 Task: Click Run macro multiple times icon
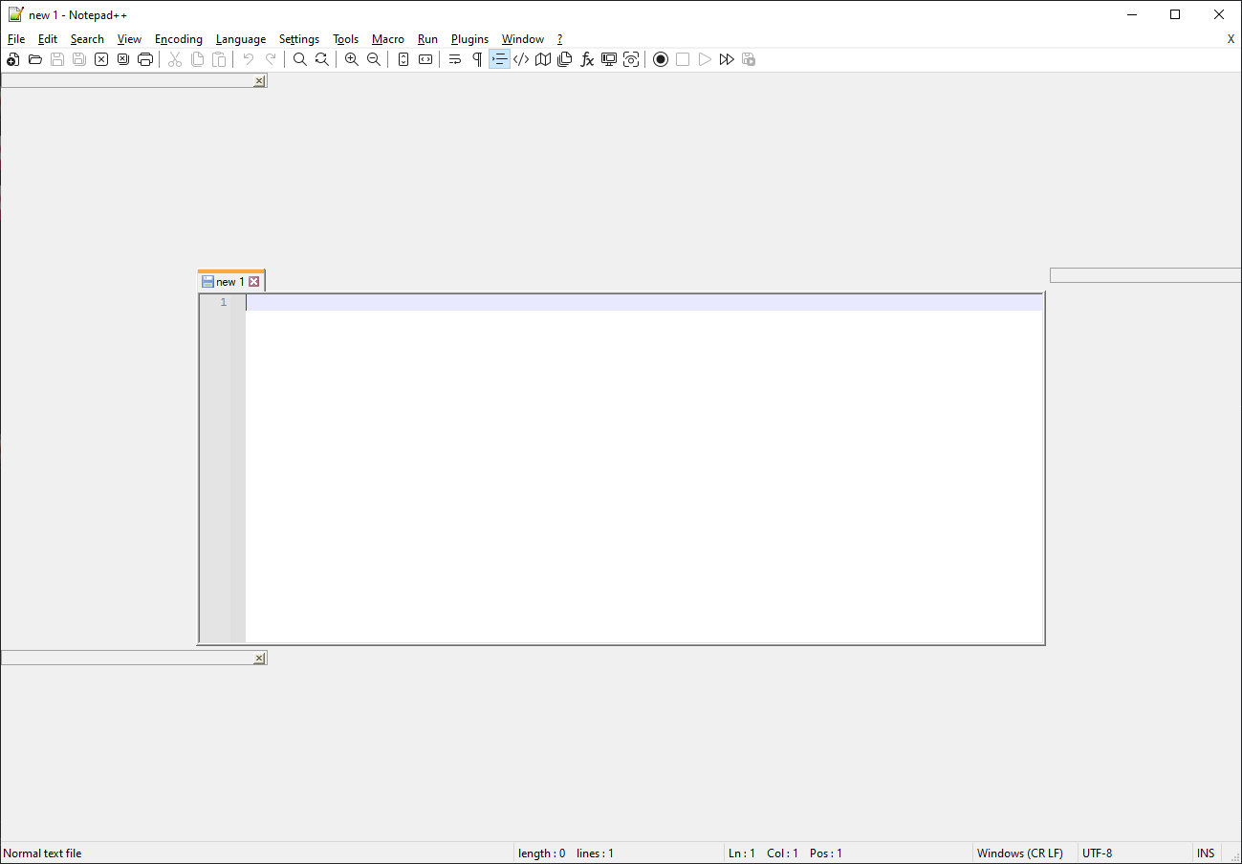click(x=727, y=59)
